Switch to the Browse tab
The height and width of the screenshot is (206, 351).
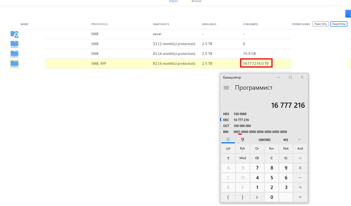tap(196, 1)
